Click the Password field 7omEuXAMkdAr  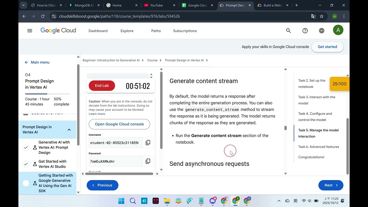point(116,161)
